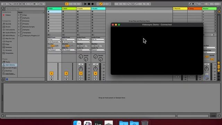Open Audio To dropdown on track 4
The image size is (222, 125).
coord(98,50)
